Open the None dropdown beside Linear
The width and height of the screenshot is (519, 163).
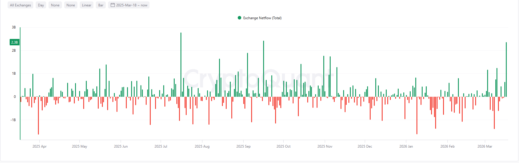[x=71, y=5]
